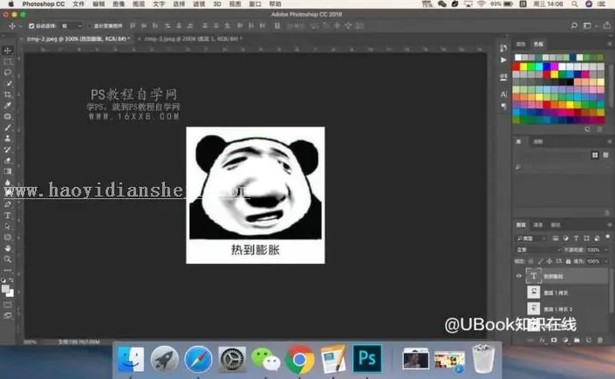Toggle lock position icon

550,261
